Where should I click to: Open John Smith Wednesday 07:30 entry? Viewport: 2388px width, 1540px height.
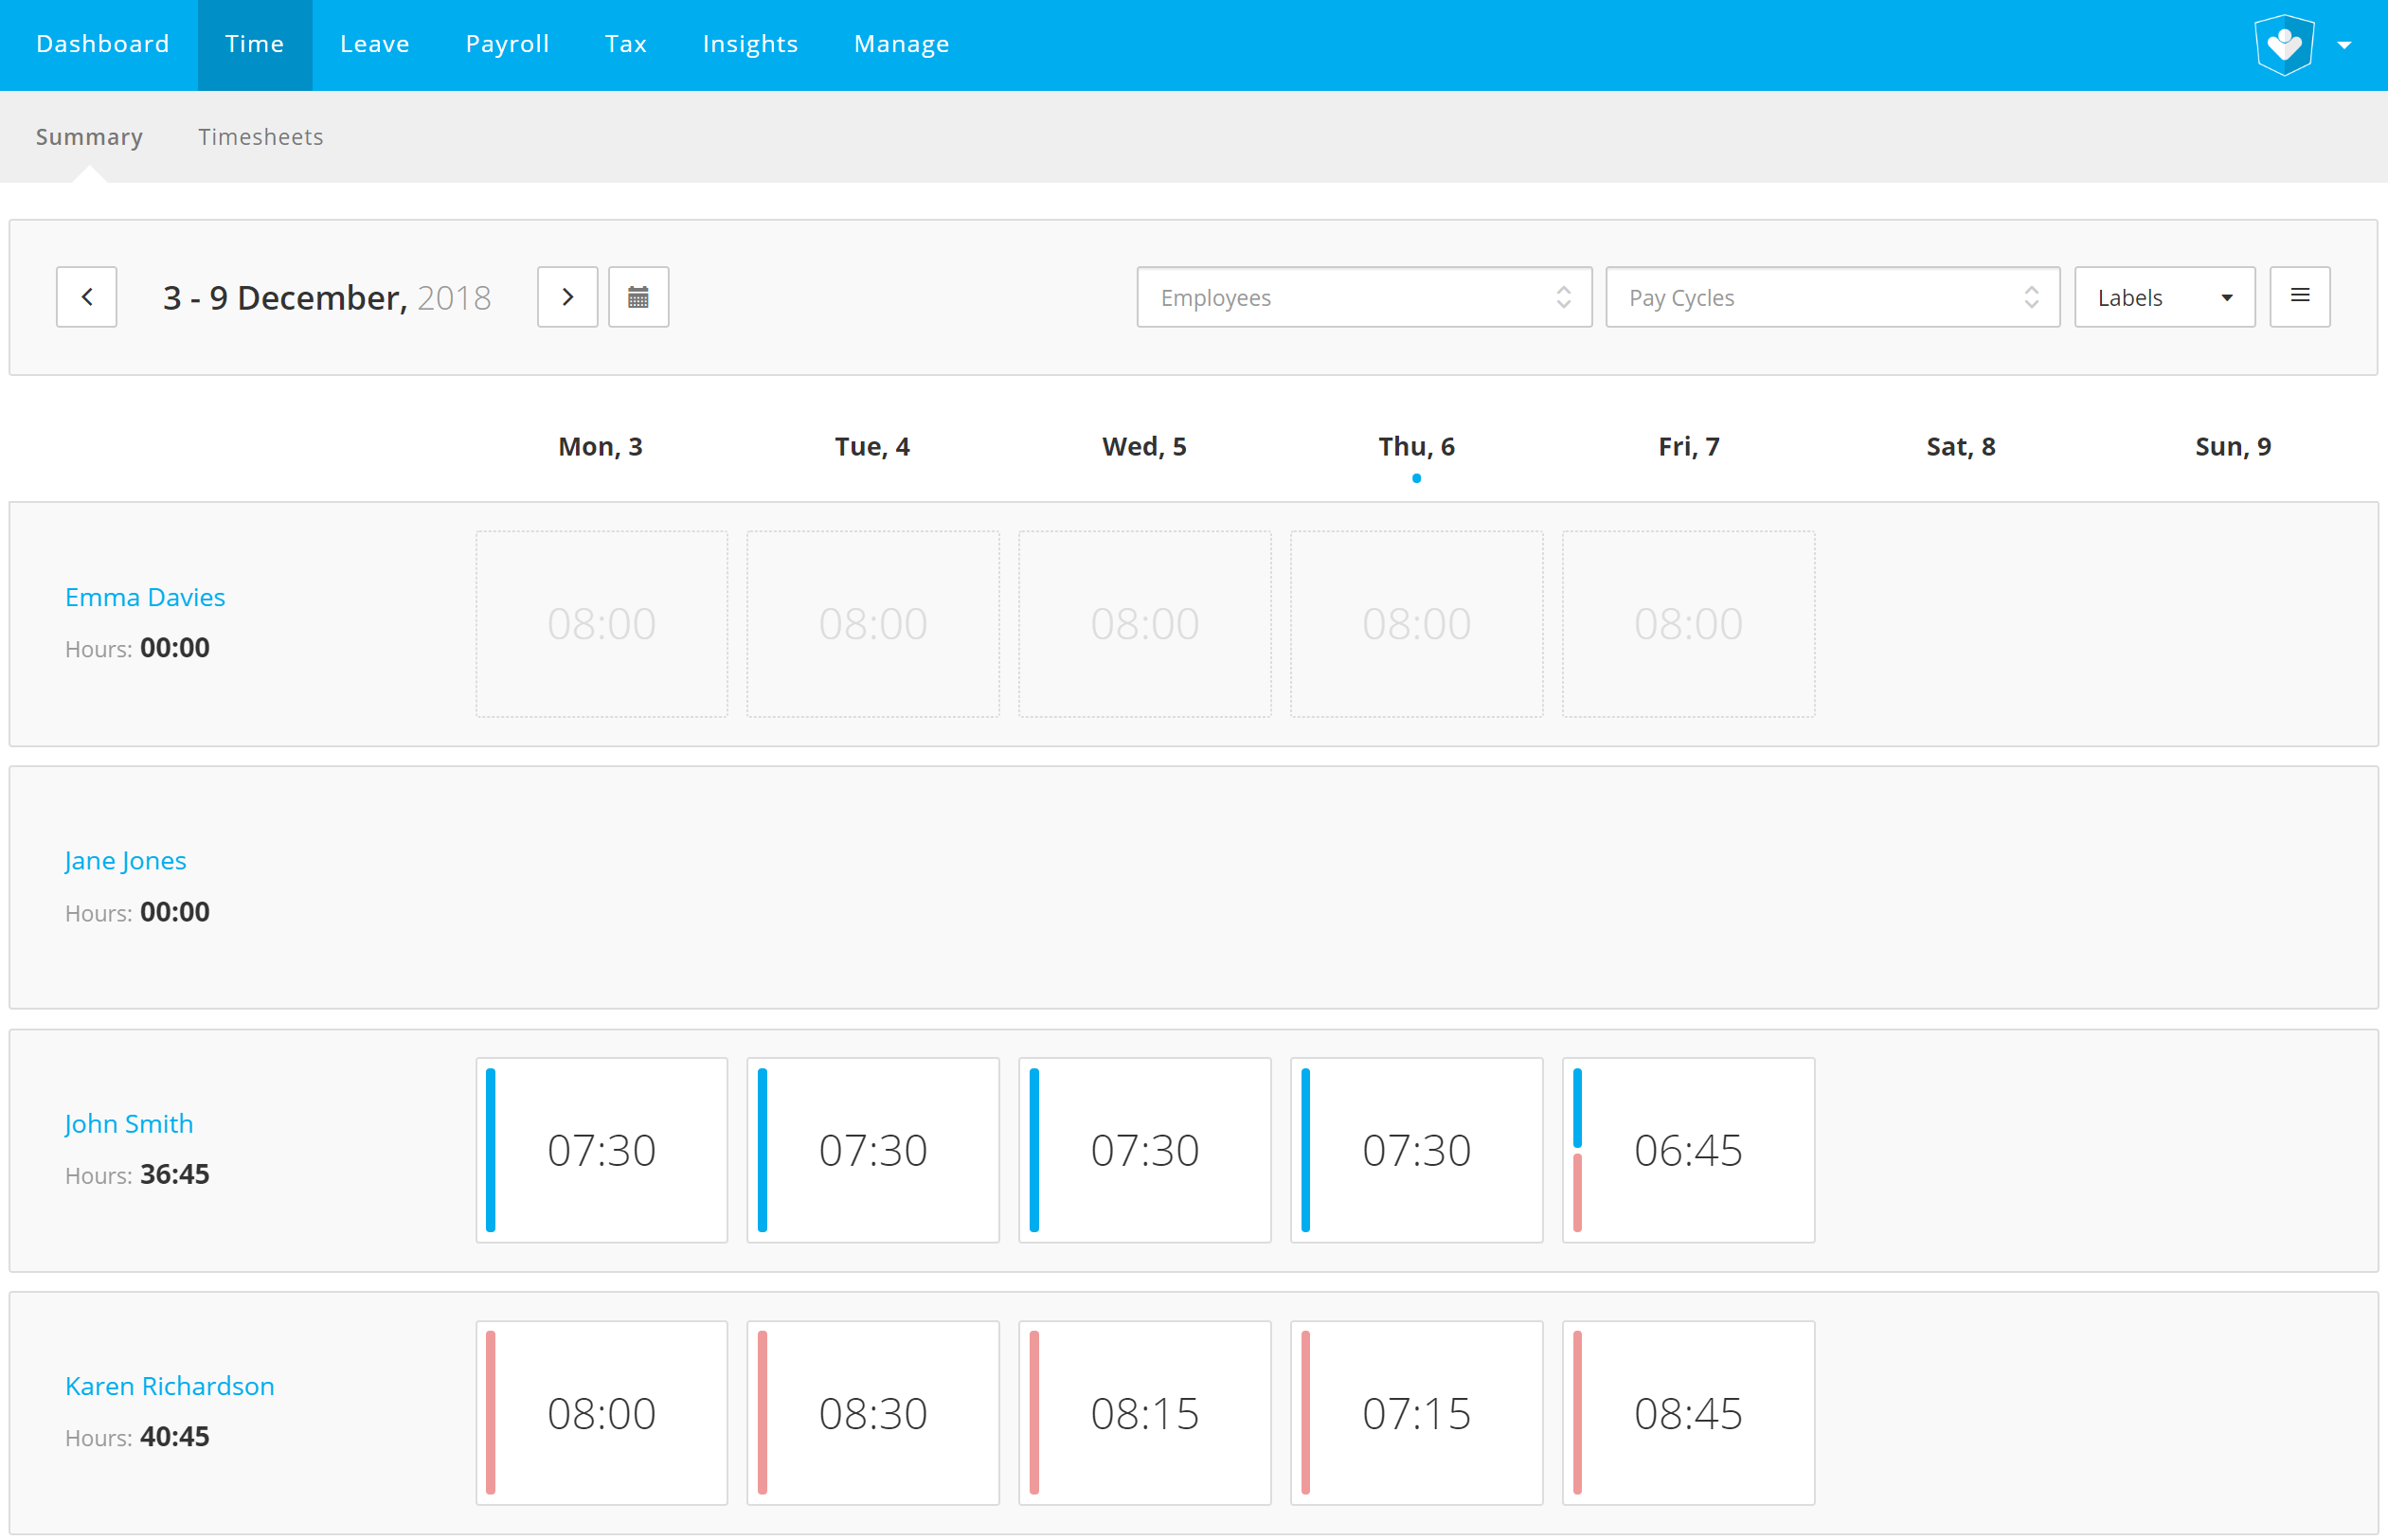click(1144, 1150)
